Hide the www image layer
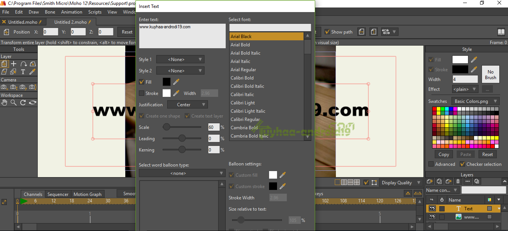This screenshot has height=231, width=508. click(x=432, y=217)
